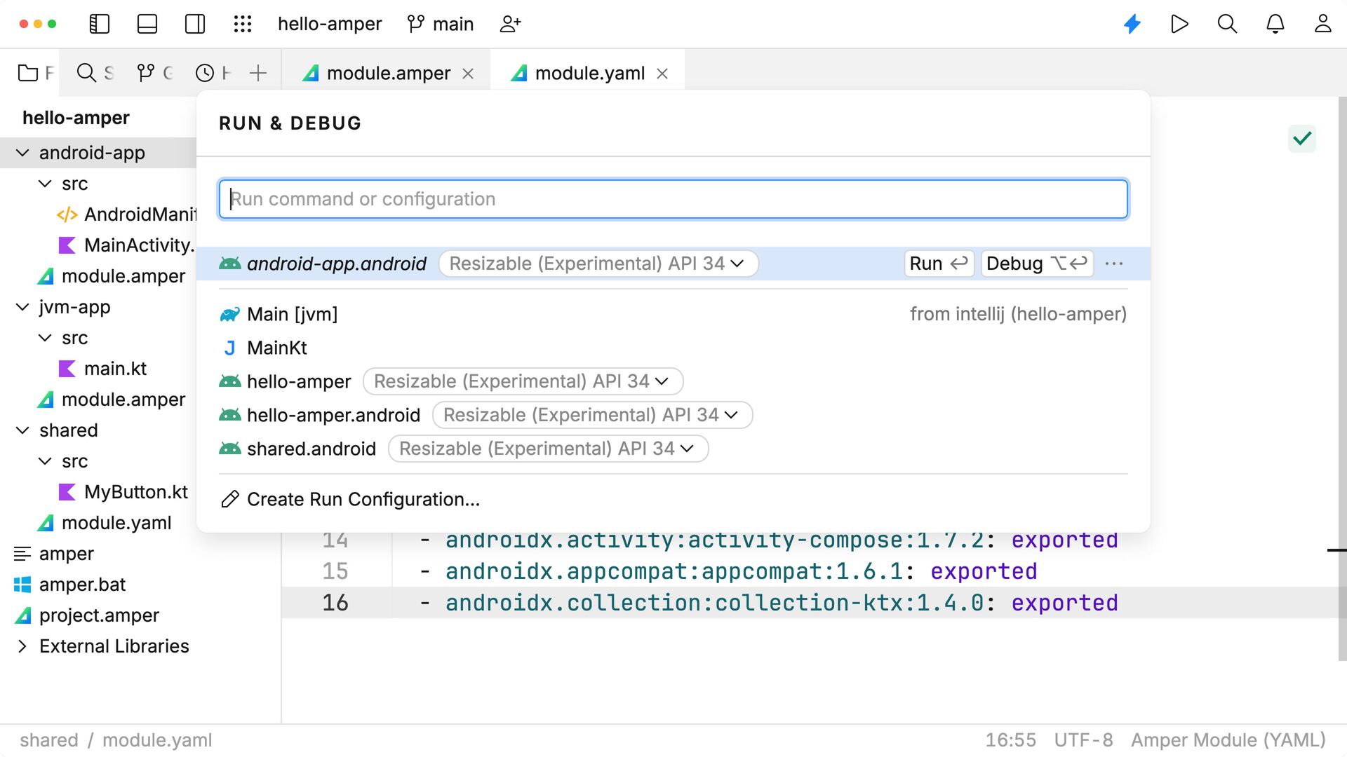Open the apps grid icon
The height and width of the screenshot is (757, 1347).
click(243, 24)
